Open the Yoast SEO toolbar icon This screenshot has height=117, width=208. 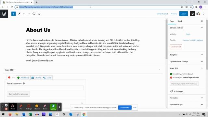click(198, 14)
